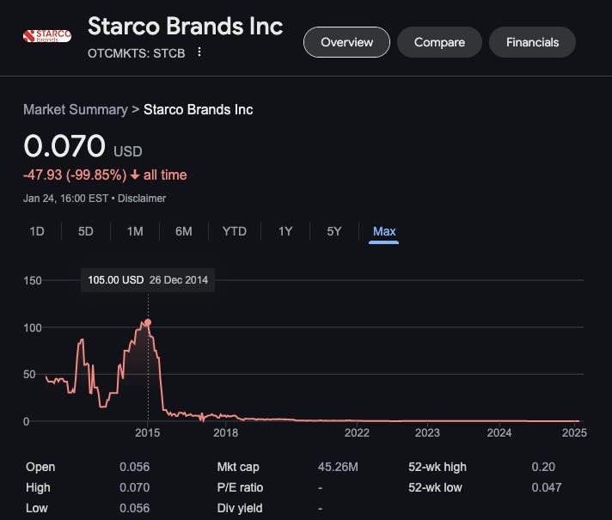The width and height of the screenshot is (612, 520).
Task: Click the 2024 axis label
Action: 499,432
